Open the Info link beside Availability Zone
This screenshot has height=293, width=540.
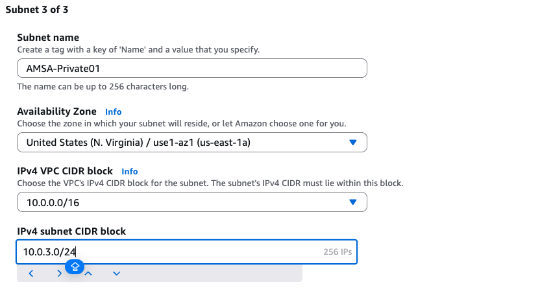coord(114,112)
